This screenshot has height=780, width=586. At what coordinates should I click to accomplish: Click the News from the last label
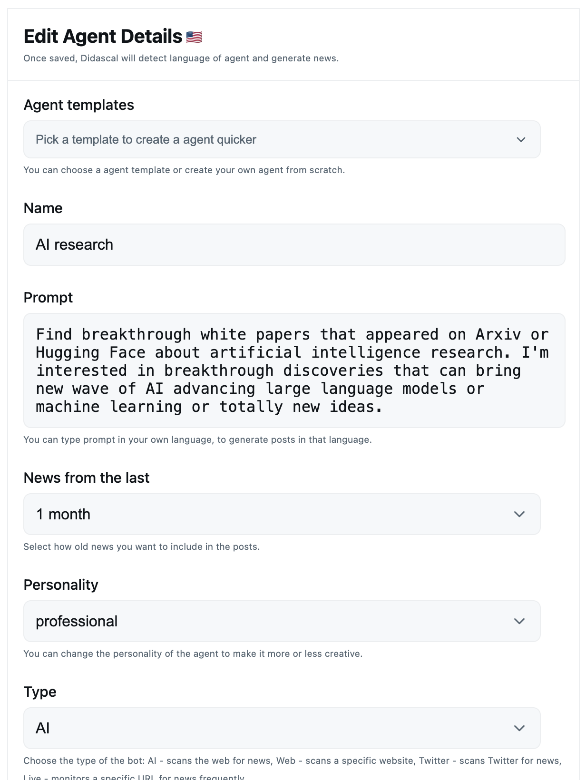coord(87,478)
